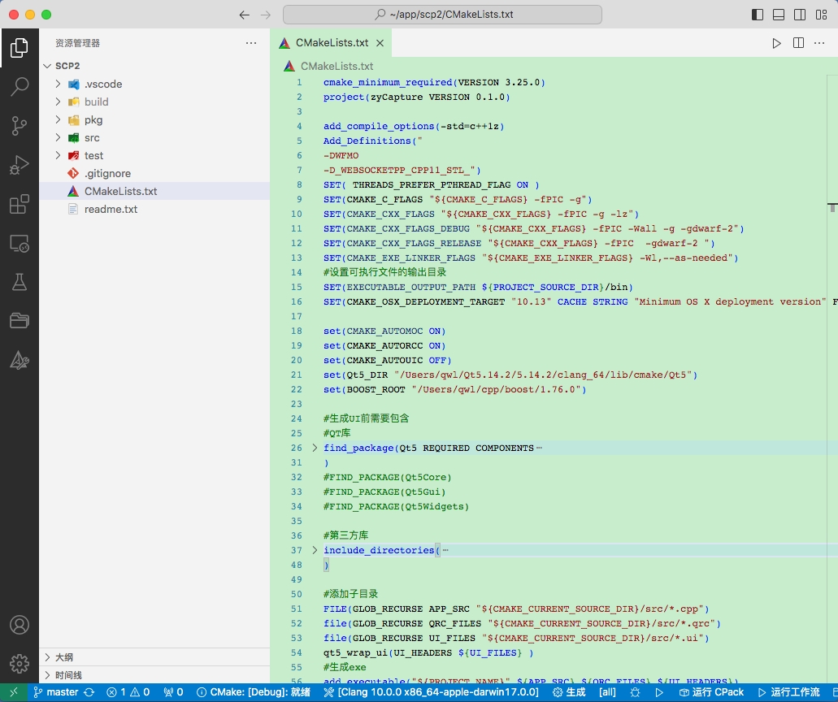Expand the src folder
This screenshot has height=702, width=838.
pyautogui.click(x=92, y=137)
